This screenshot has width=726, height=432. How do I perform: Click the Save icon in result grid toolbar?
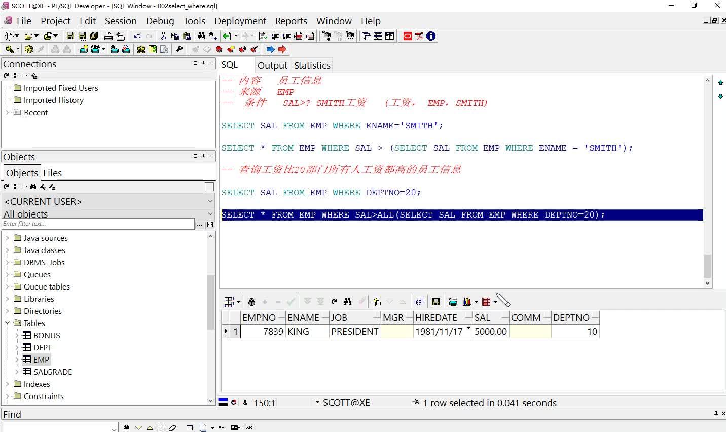435,302
